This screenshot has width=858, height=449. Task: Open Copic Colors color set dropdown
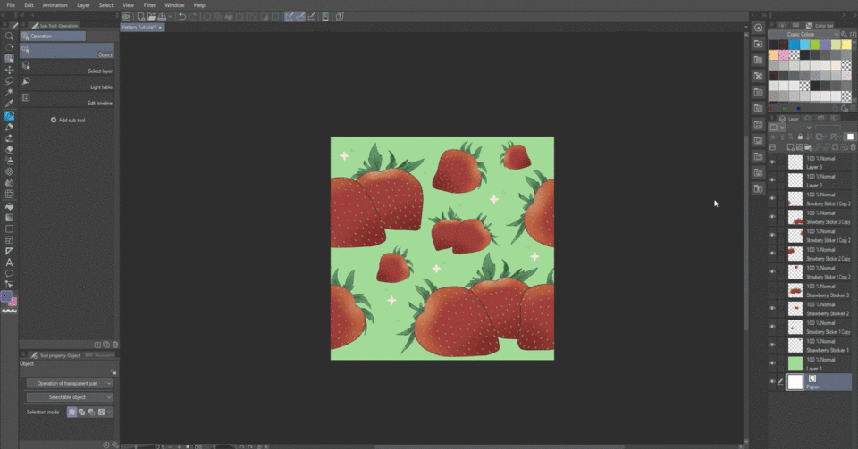804,35
